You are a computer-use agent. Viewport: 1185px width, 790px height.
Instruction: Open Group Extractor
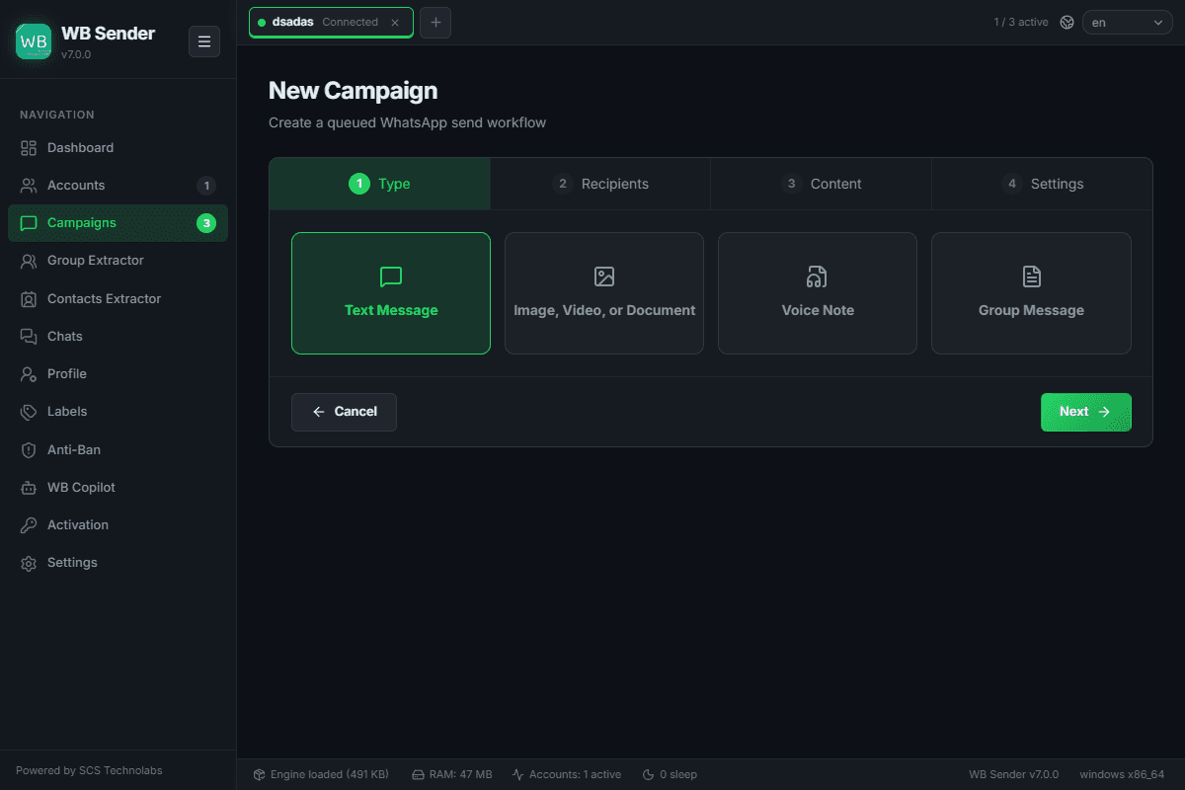point(118,261)
